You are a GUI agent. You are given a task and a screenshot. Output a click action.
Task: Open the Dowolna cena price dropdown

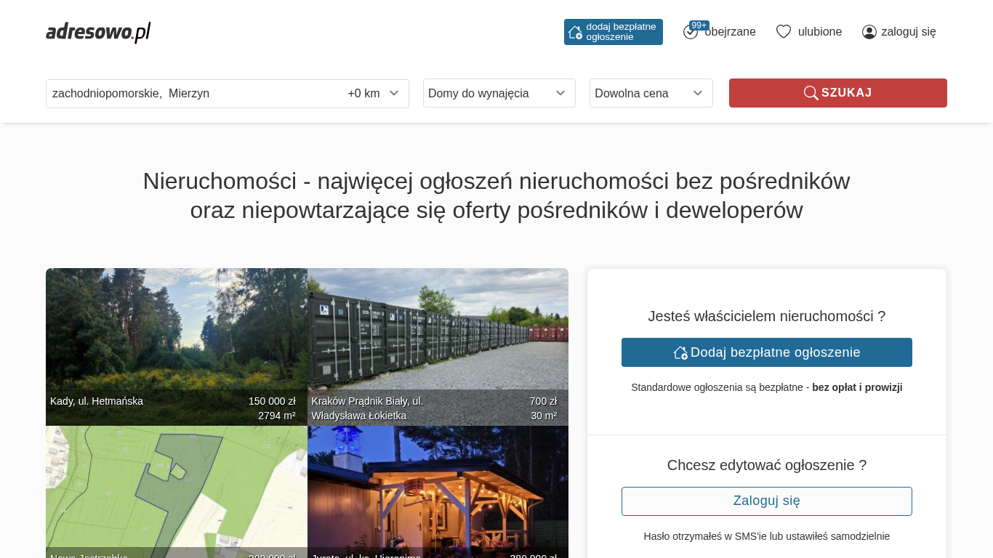click(x=651, y=93)
